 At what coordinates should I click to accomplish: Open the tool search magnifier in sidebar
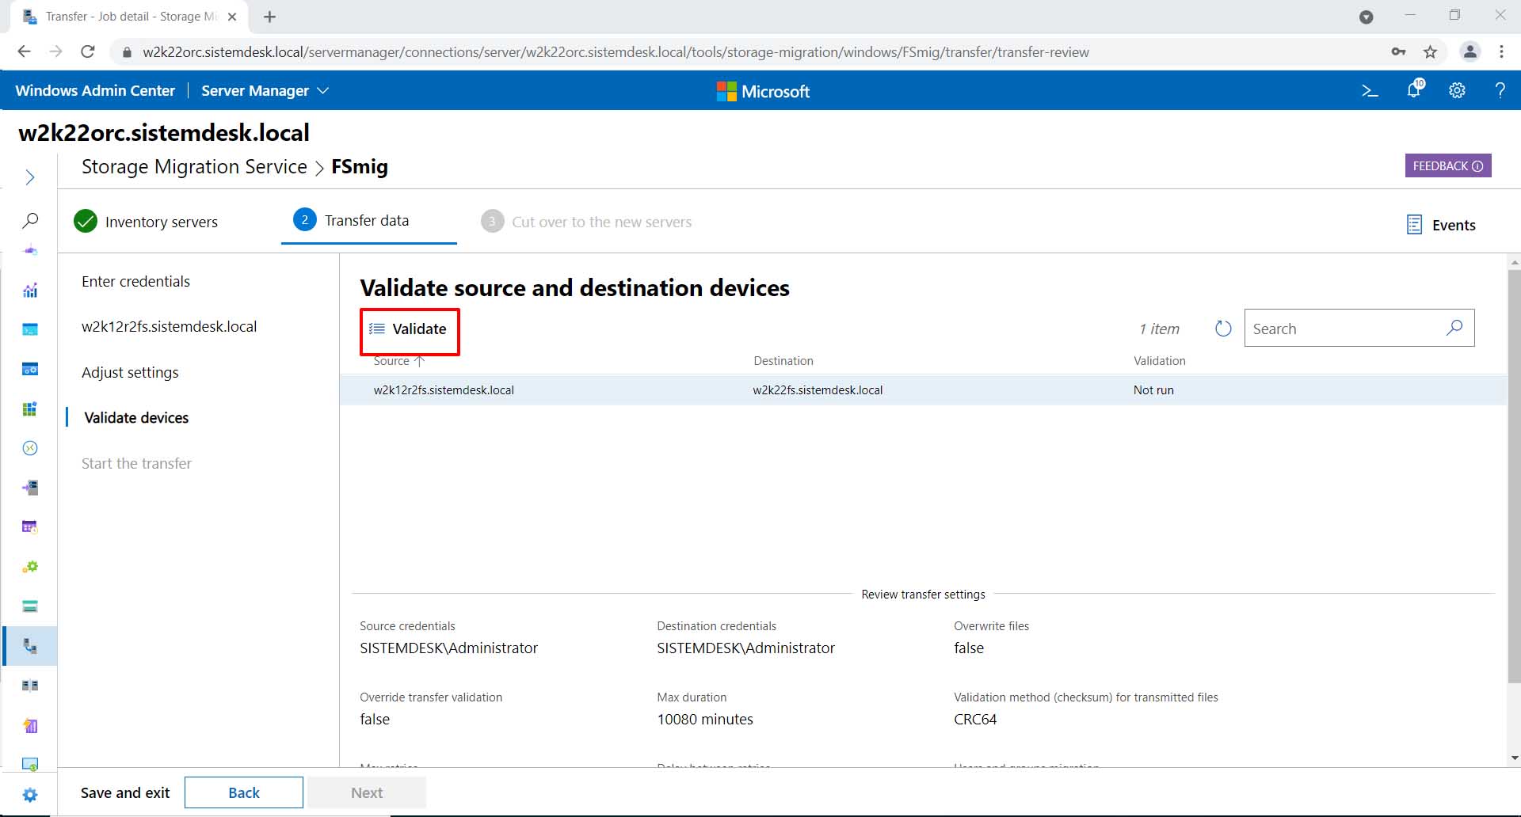tap(30, 220)
